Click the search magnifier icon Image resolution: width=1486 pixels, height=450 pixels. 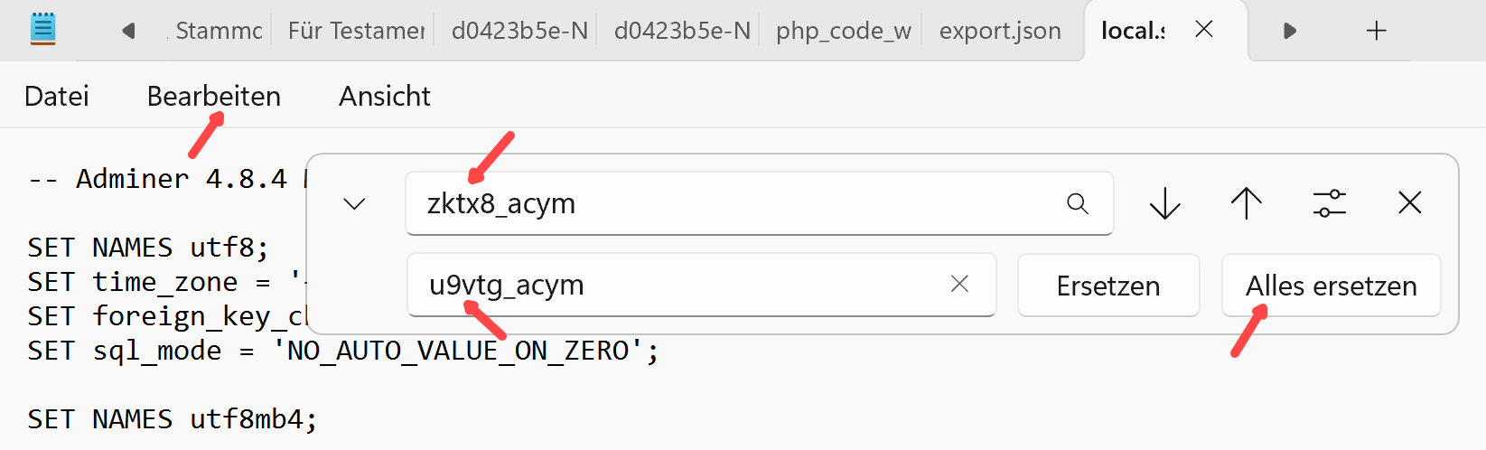(x=1077, y=203)
